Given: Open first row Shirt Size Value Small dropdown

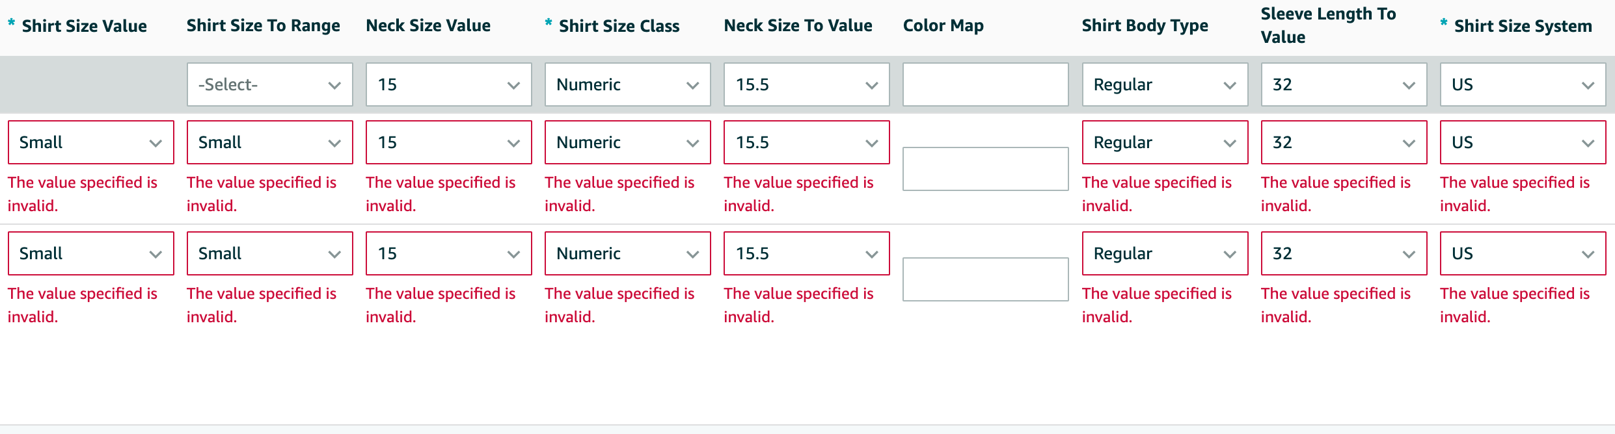Looking at the screenshot, I should [x=90, y=142].
